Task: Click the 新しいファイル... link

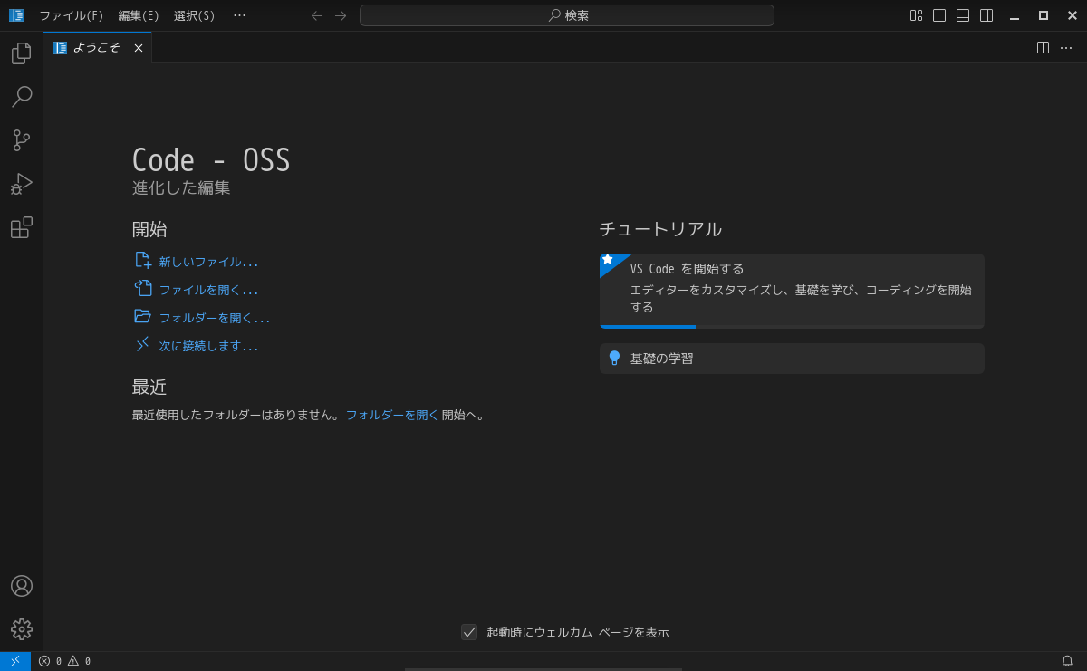Action: point(208,262)
